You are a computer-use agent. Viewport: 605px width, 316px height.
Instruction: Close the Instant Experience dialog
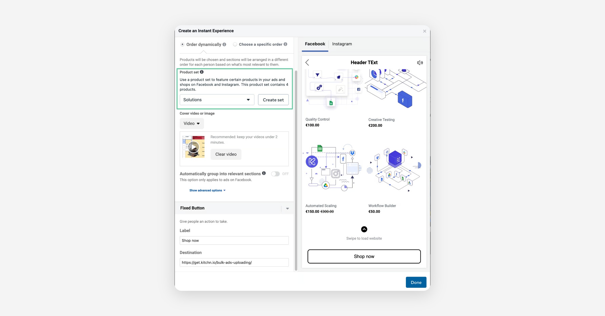425,31
